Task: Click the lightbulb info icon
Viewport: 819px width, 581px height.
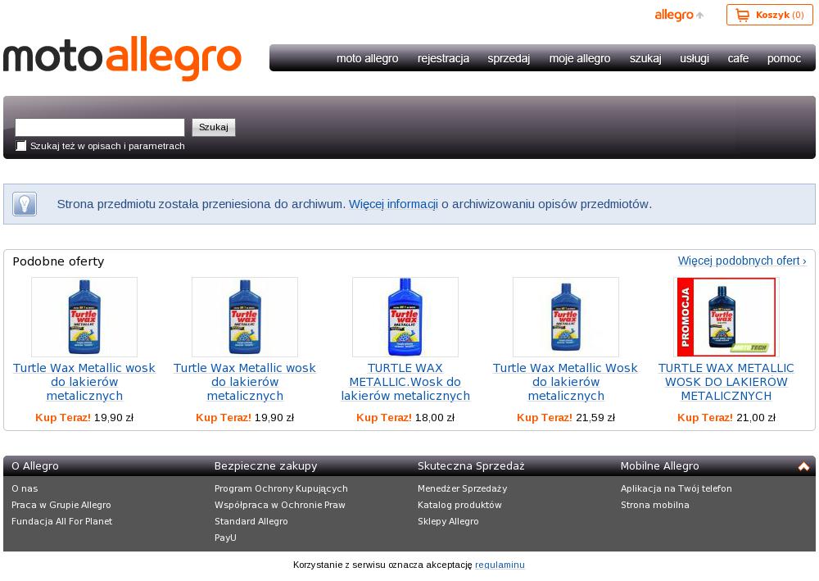Action: click(25, 204)
